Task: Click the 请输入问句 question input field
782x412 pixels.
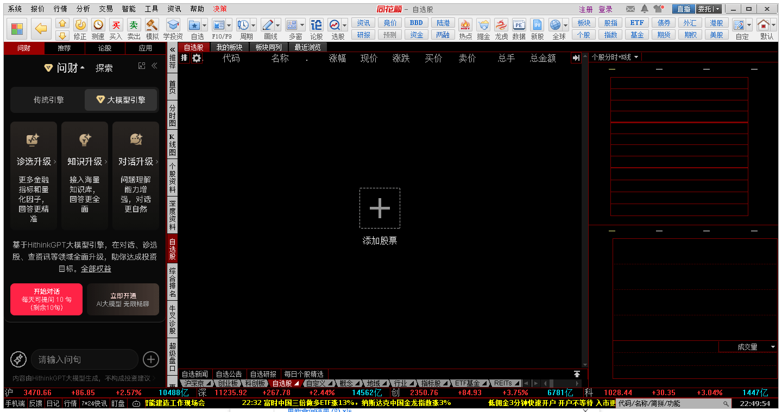Action: (84, 359)
